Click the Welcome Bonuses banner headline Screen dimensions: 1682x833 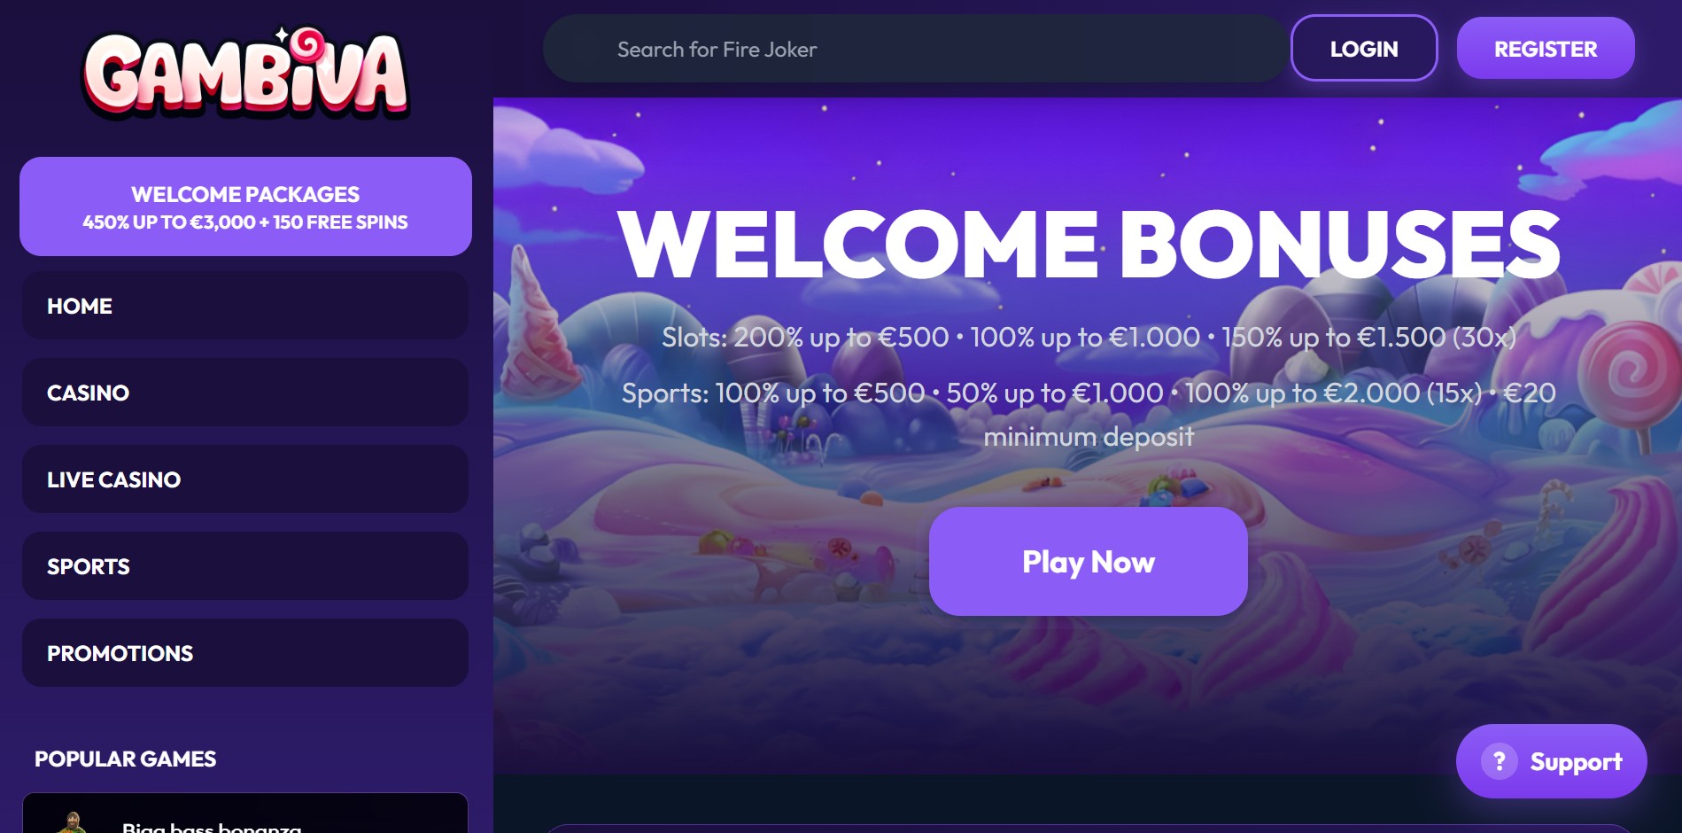click(1089, 245)
